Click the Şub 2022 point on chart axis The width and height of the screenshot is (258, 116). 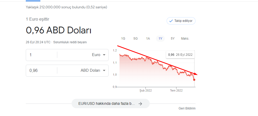point(146,90)
